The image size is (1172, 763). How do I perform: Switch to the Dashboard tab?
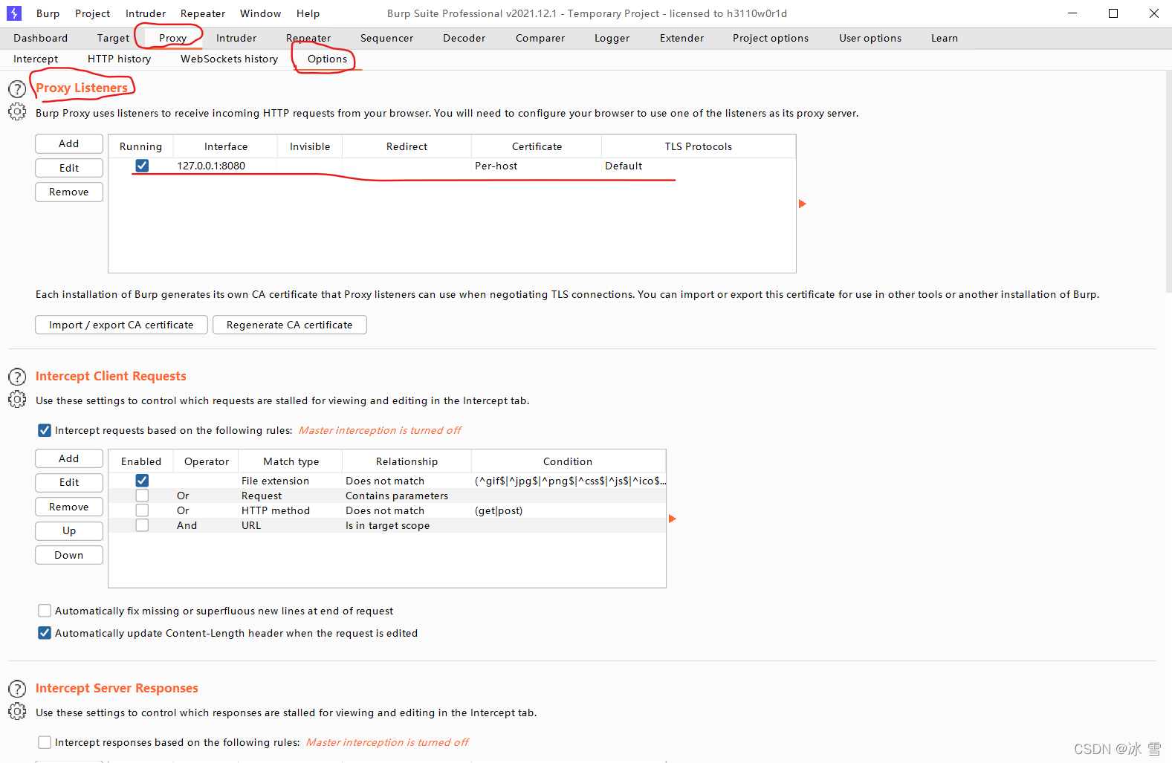[x=40, y=38]
